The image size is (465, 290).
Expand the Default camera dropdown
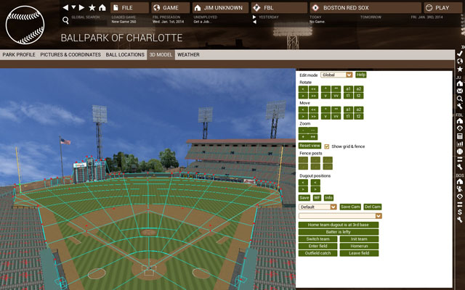[318, 207]
